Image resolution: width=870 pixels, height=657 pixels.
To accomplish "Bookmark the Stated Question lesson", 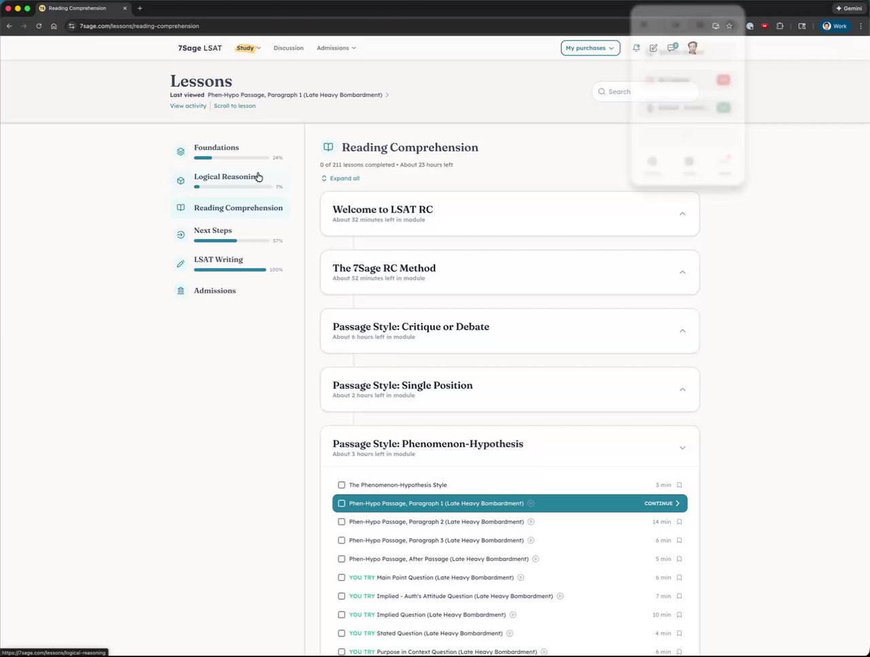I will pos(679,633).
